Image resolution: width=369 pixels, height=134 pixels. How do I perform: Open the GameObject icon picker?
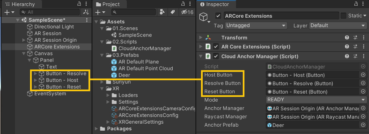pos(204,18)
